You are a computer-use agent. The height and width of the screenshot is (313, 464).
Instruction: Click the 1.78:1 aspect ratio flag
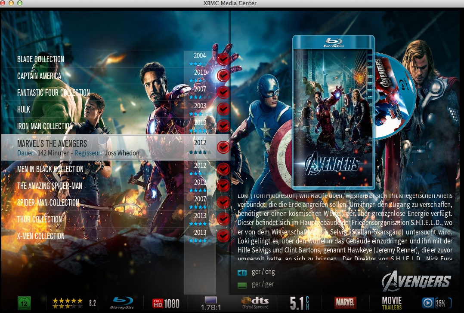(210, 304)
